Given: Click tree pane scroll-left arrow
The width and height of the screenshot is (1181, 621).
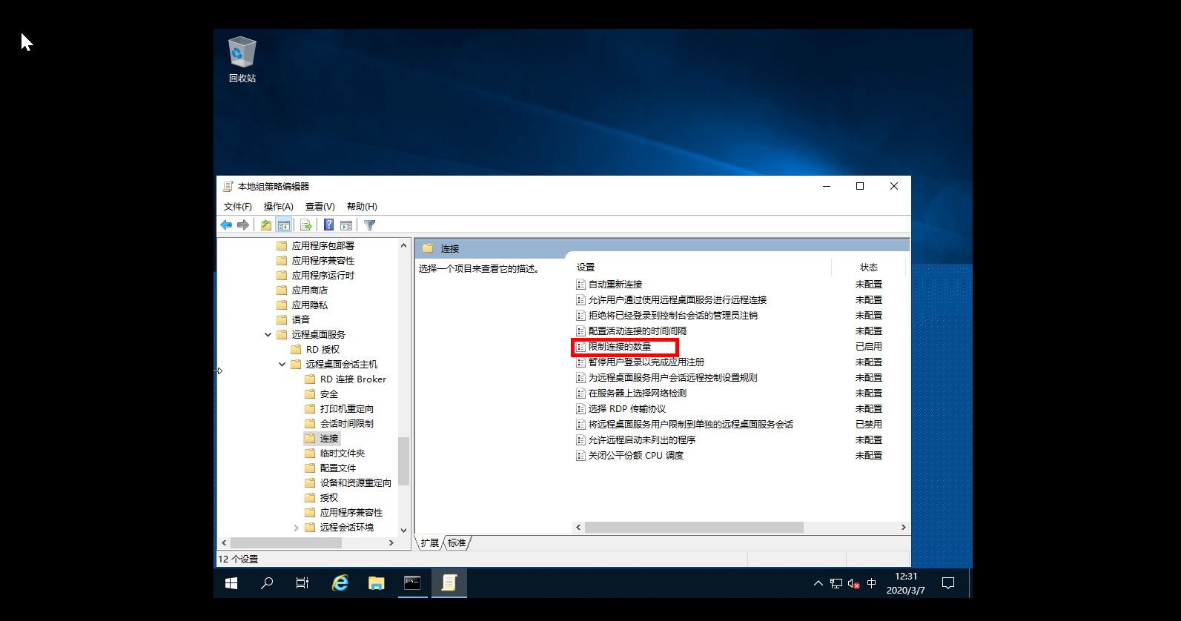Looking at the screenshot, I should [x=224, y=543].
